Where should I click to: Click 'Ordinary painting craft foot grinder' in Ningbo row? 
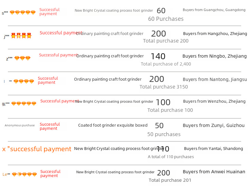pyautogui.click(x=110, y=56)
